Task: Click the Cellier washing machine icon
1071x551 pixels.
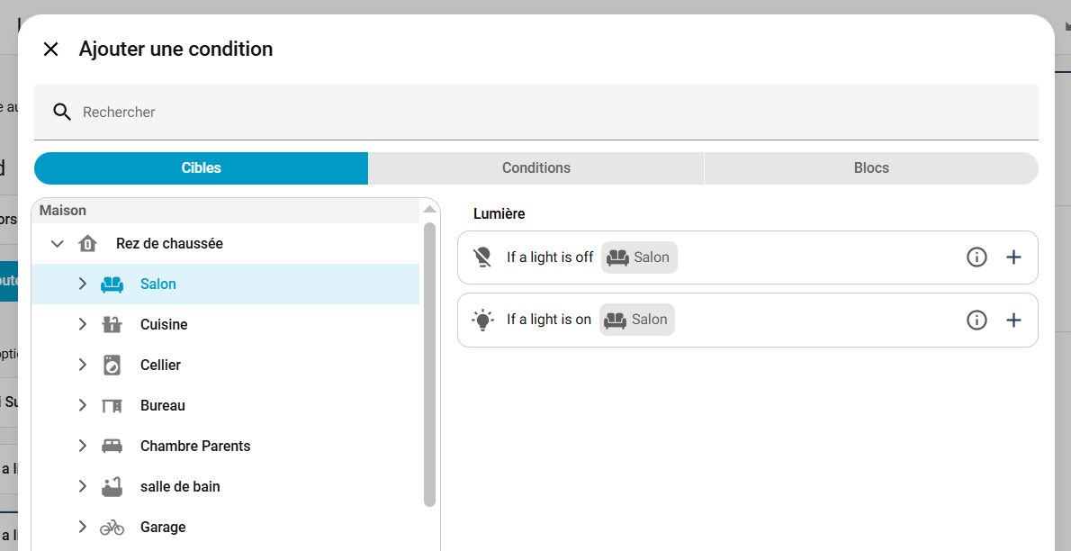Action: pyautogui.click(x=112, y=366)
